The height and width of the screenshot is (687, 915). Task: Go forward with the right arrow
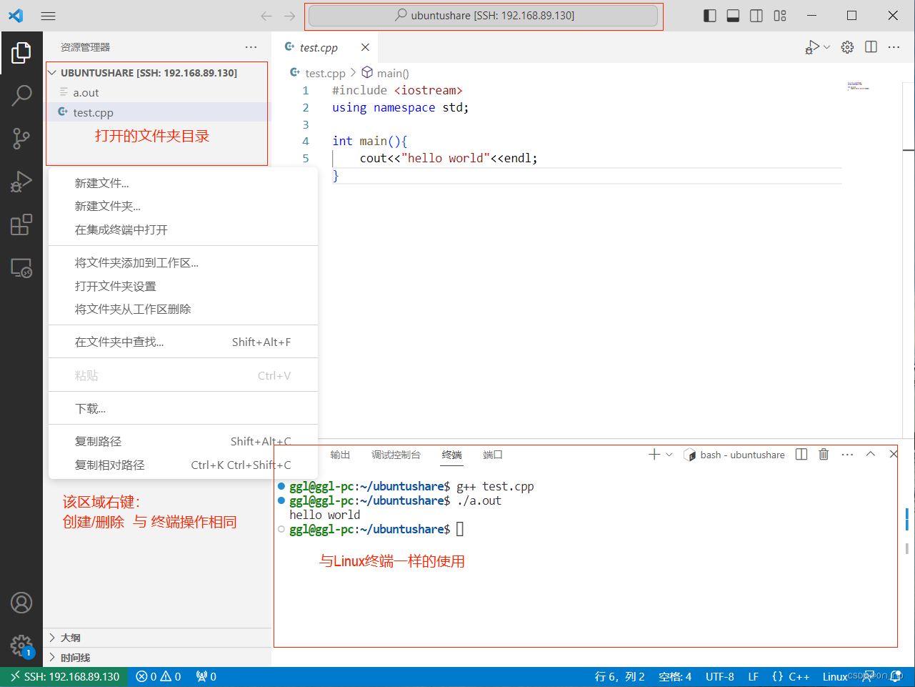pos(289,16)
